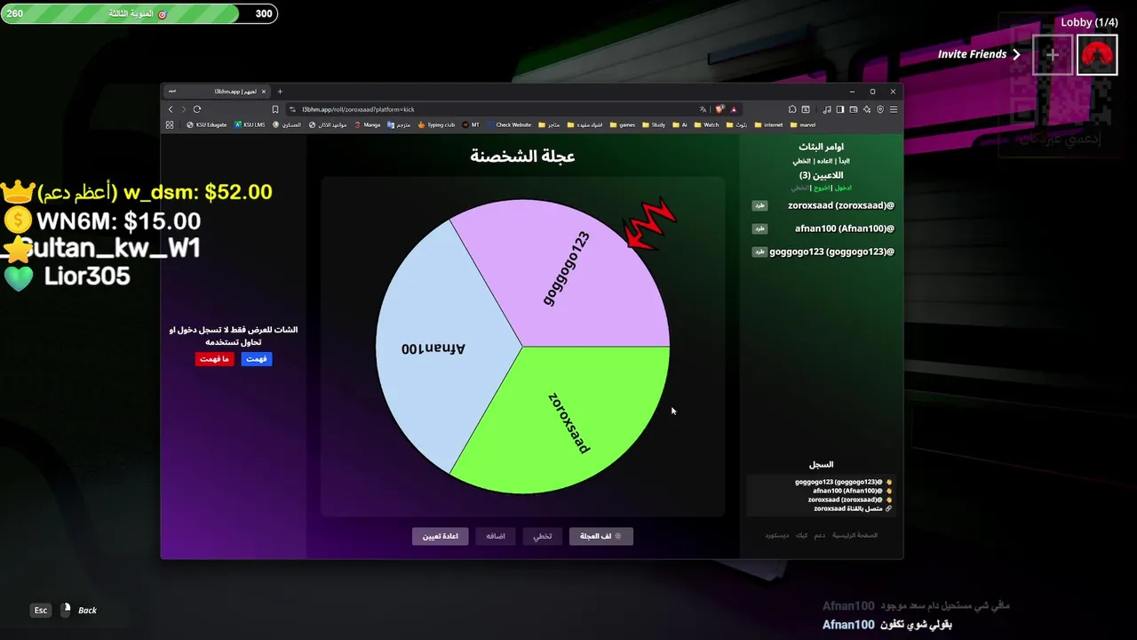The height and width of the screenshot is (640, 1137).
Task: Click the red ما فهمت button
Action: coord(214,359)
